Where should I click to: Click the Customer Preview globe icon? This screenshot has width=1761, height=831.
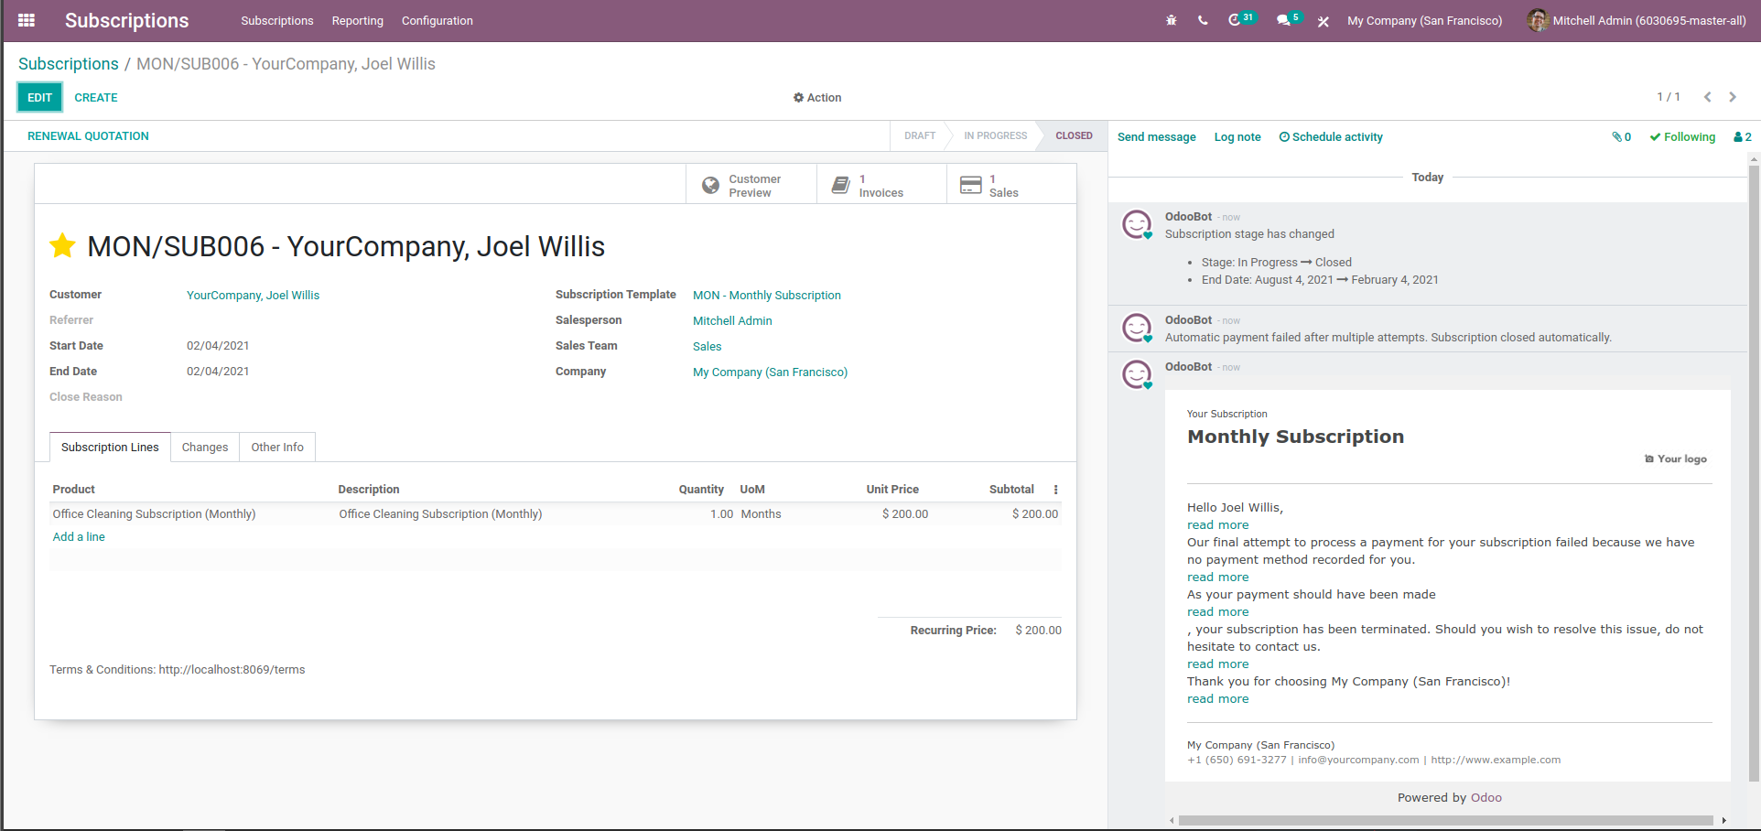click(710, 186)
